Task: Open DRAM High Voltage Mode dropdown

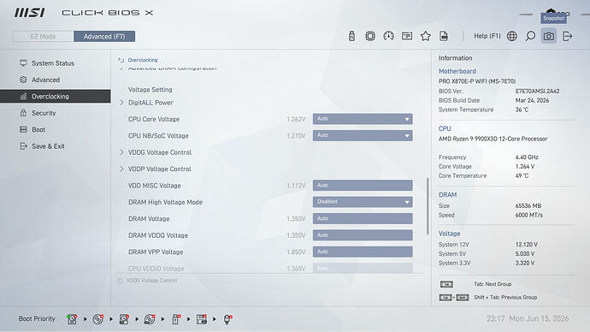Action: [363, 202]
